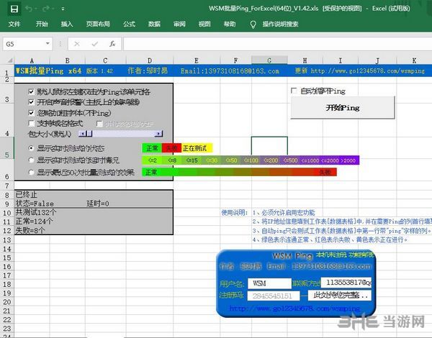The height and width of the screenshot is (338, 432).
Task: Click the packet size slider thumb
Action: 89,134
